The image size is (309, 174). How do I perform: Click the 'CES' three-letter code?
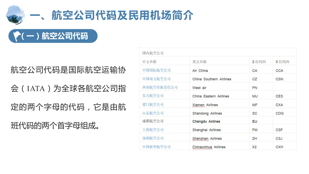[279, 96]
